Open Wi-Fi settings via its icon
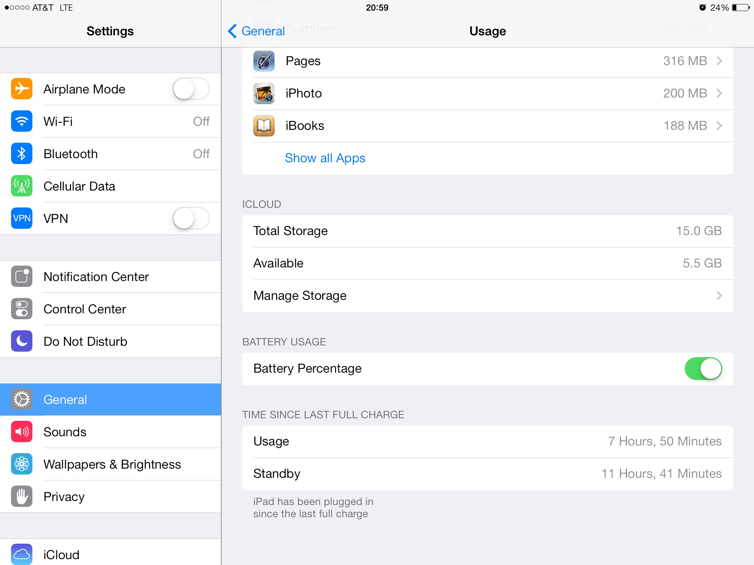This screenshot has height=565, width=754. (22, 121)
